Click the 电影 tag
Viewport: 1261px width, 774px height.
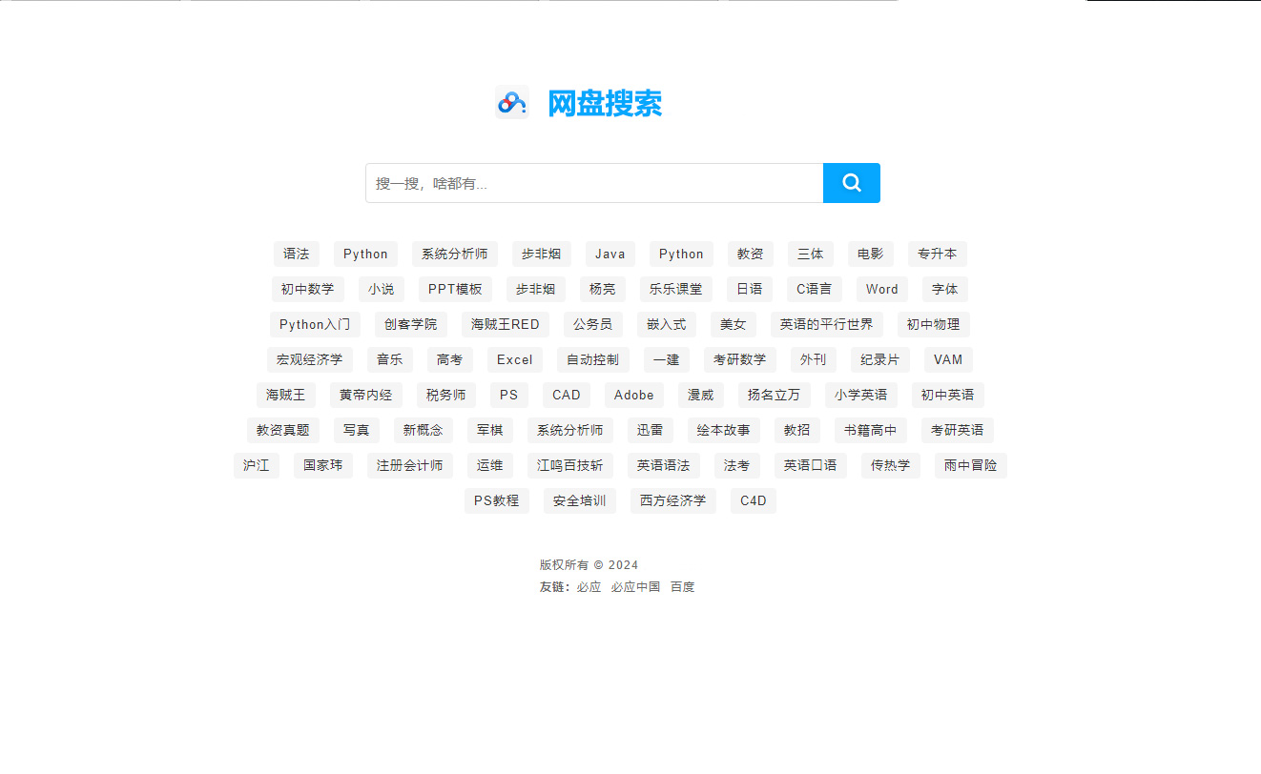tap(869, 254)
